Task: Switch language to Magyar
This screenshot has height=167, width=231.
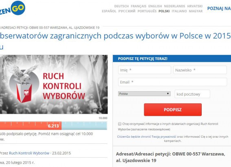Action: pos(196,11)
